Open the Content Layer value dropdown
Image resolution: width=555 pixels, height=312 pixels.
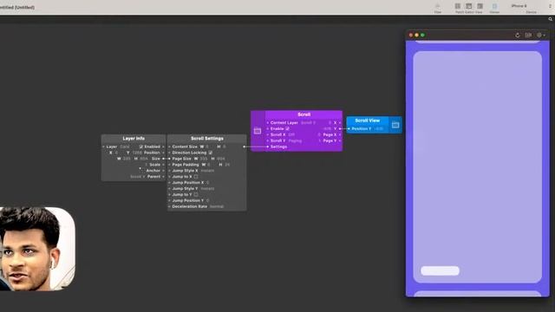[308, 123]
